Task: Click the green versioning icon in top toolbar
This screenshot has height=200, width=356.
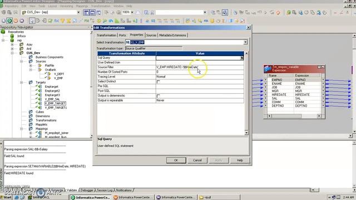Action: click(x=288, y=12)
